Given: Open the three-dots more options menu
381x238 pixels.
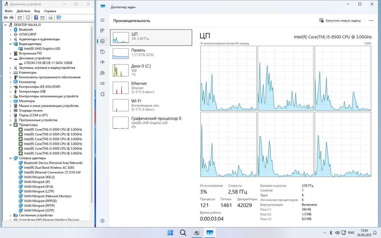Looking at the screenshot, I should point(371,21).
